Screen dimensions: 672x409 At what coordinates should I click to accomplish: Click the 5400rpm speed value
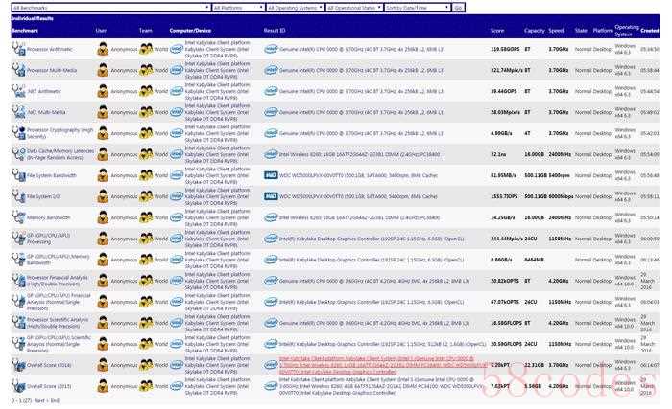click(x=559, y=175)
